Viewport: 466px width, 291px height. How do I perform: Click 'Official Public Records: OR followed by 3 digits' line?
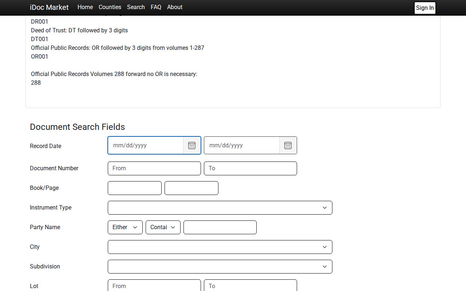click(118, 48)
